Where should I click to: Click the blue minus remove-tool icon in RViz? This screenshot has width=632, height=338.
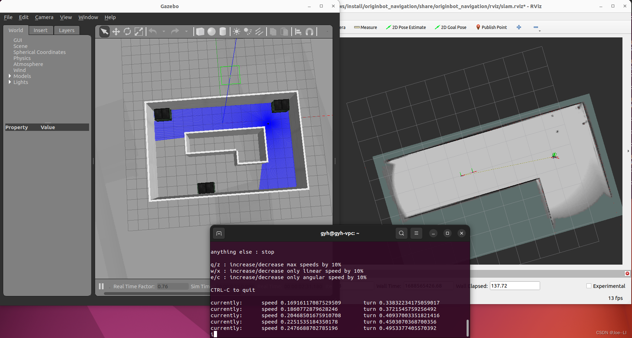click(x=536, y=27)
